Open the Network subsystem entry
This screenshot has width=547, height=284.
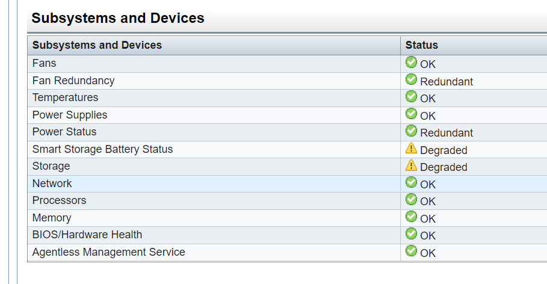coord(52,184)
